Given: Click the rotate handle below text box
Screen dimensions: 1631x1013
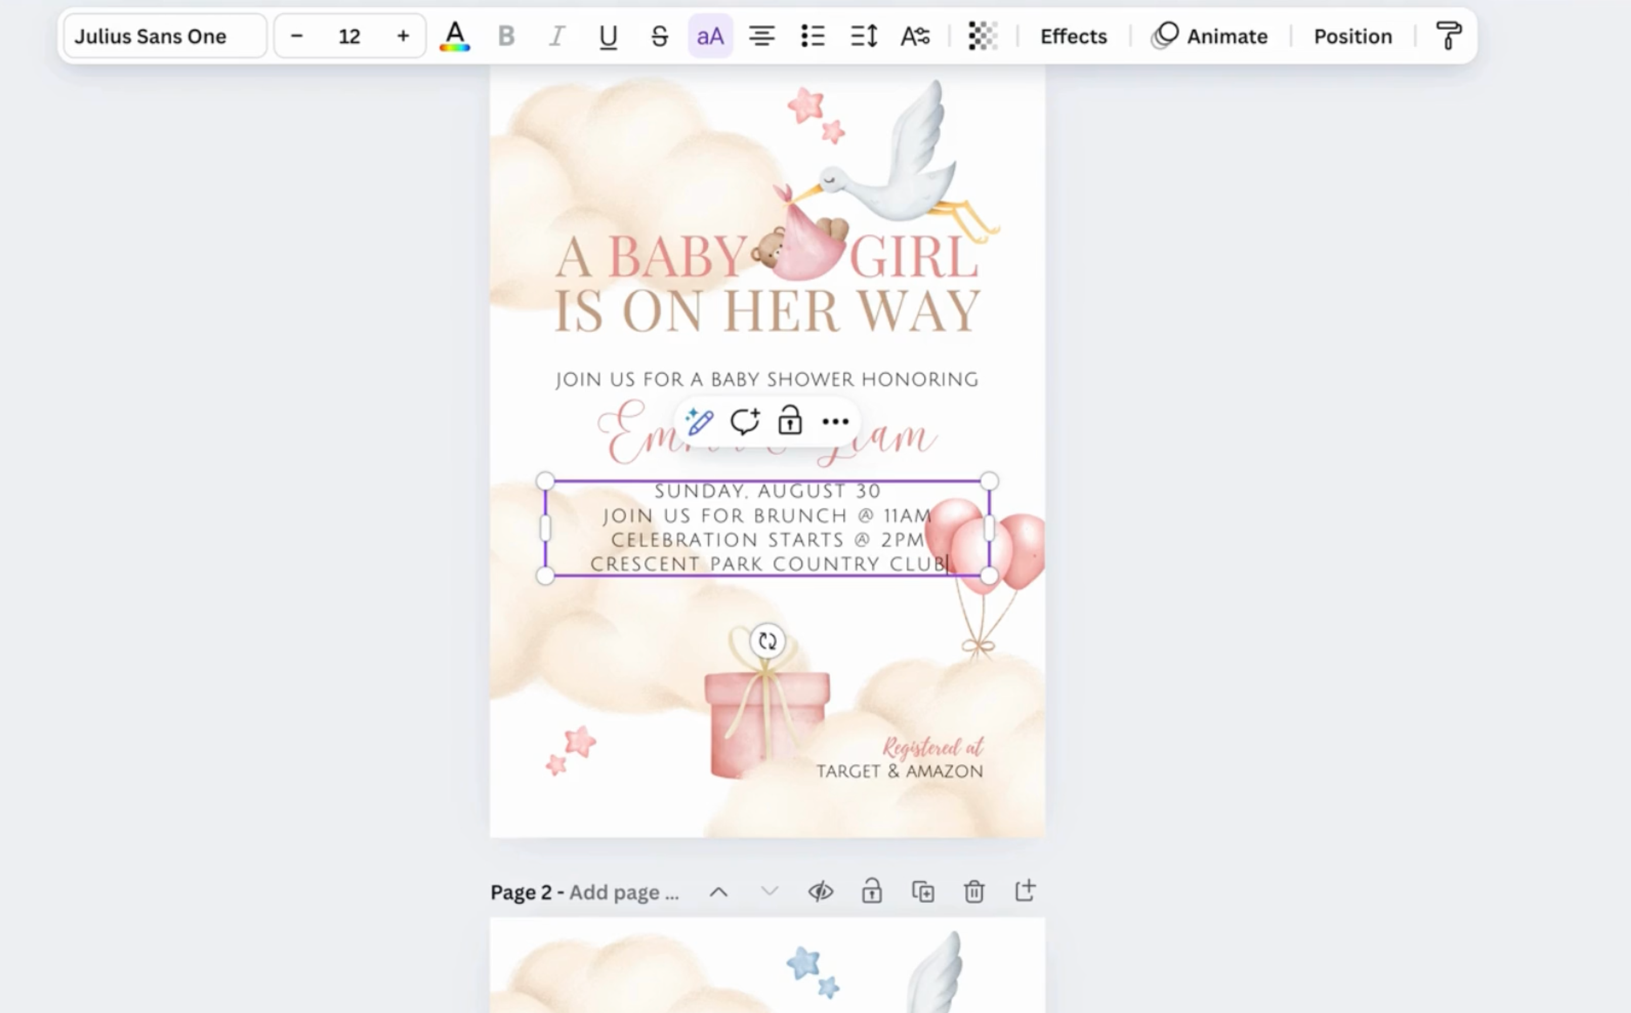Looking at the screenshot, I should (767, 641).
